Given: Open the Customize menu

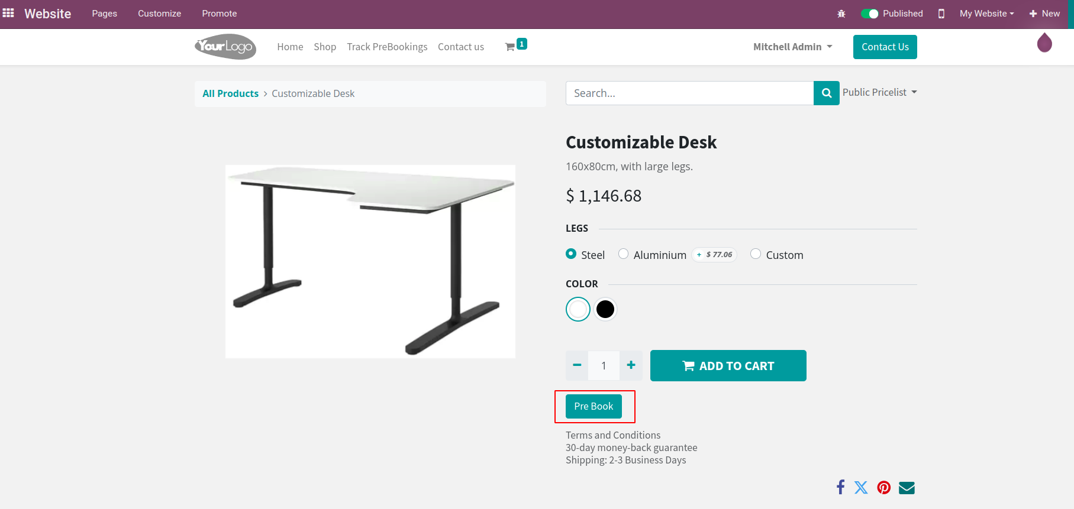Looking at the screenshot, I should tap(159, 14).
